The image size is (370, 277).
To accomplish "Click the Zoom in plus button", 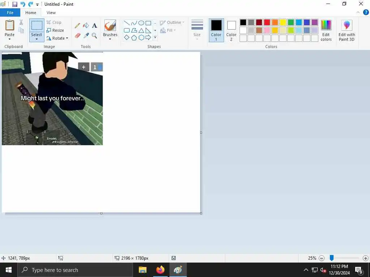I will [366, 258].
